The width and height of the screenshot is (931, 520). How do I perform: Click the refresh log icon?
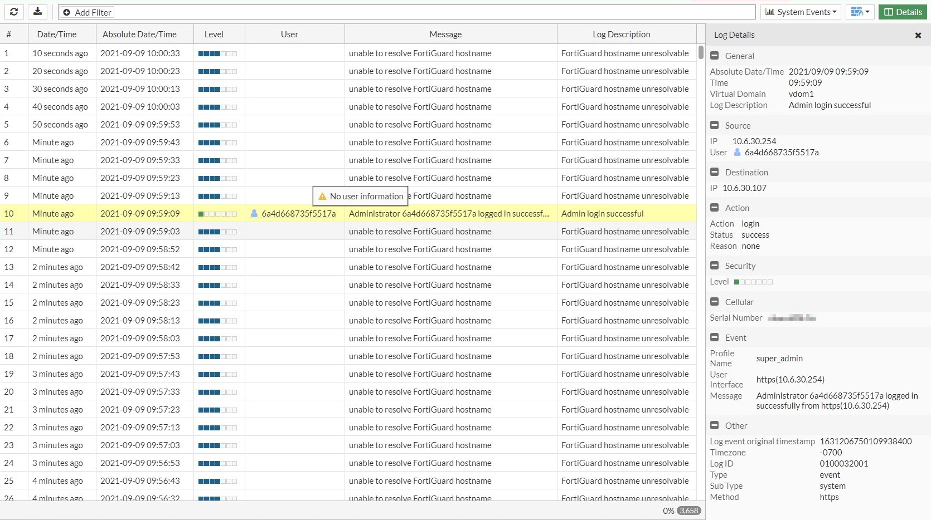[14, 12]
